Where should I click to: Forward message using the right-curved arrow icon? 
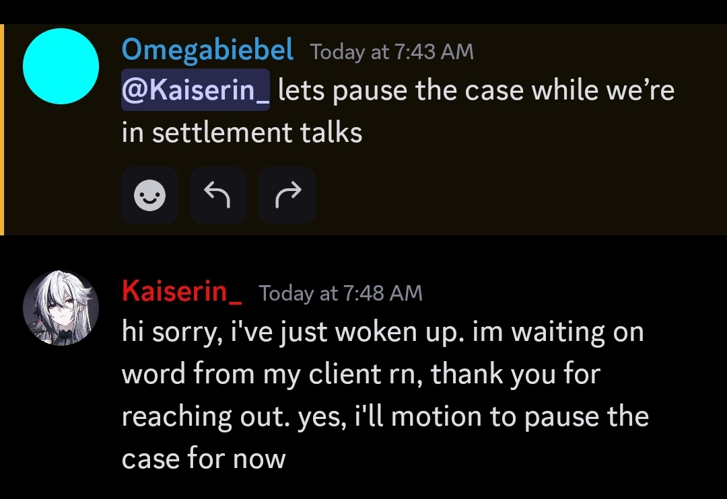click(x=287, y=196)
